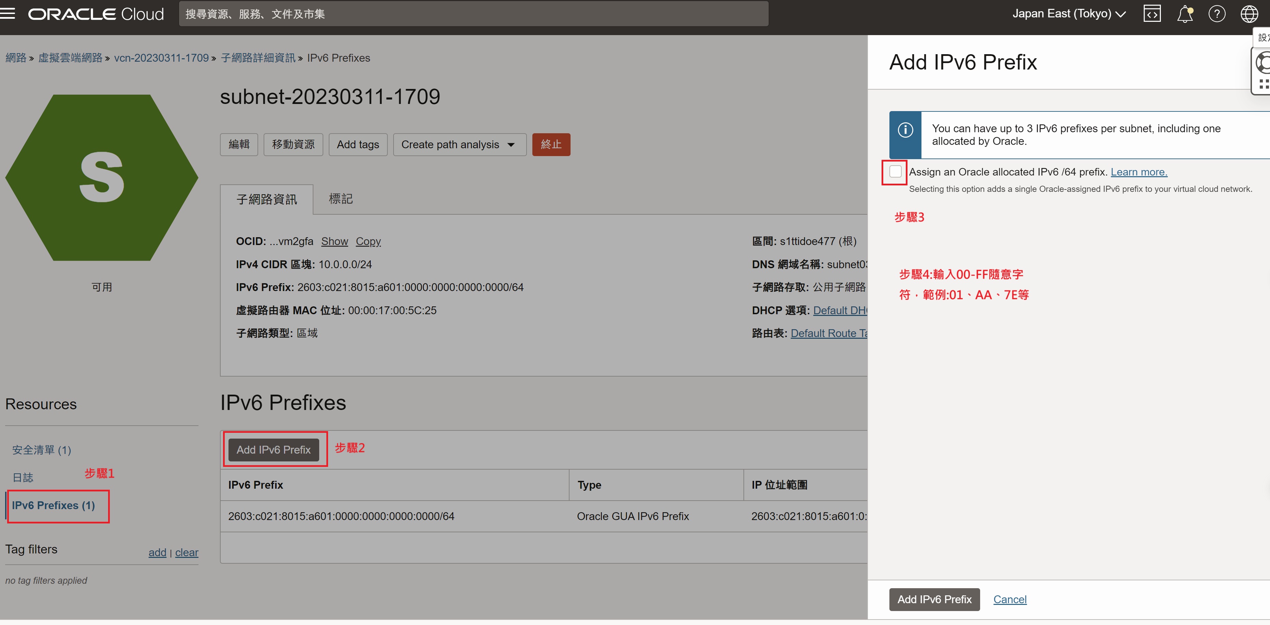Viewport: 1270px width, 625px height.
Task: Open the hamburger navigation menu
Action: click(8, 14)
